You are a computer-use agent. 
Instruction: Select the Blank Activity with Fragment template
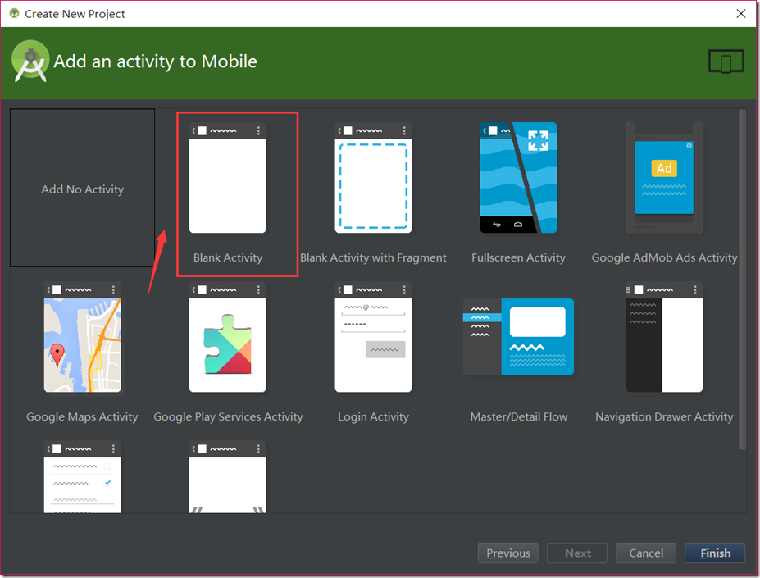pyautogui.click(x=373, y=178)
